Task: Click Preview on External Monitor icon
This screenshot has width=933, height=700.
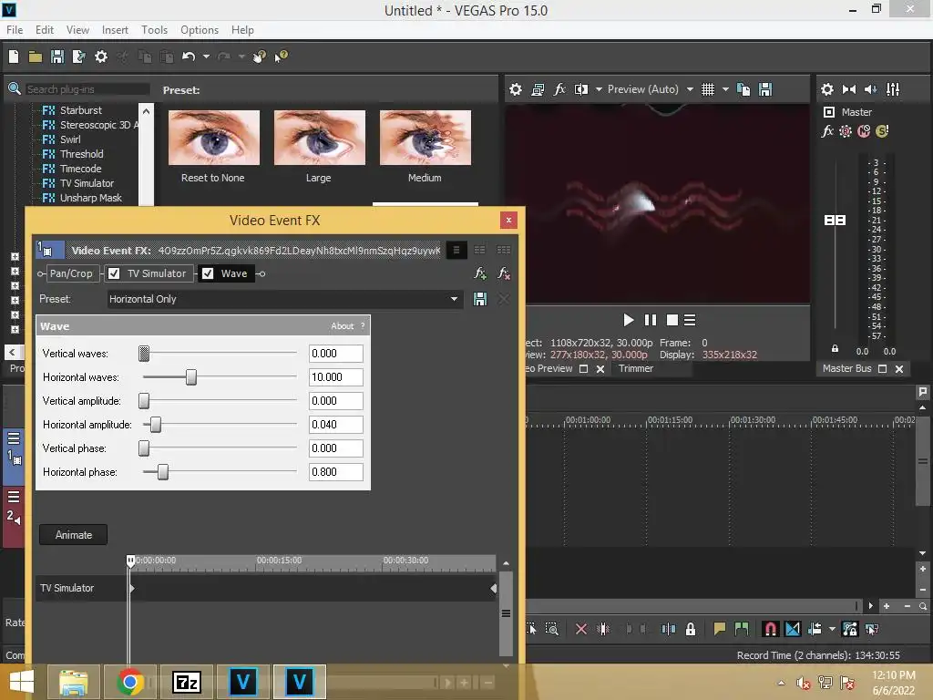Action: pyautogui.click(x=538, y=89)
